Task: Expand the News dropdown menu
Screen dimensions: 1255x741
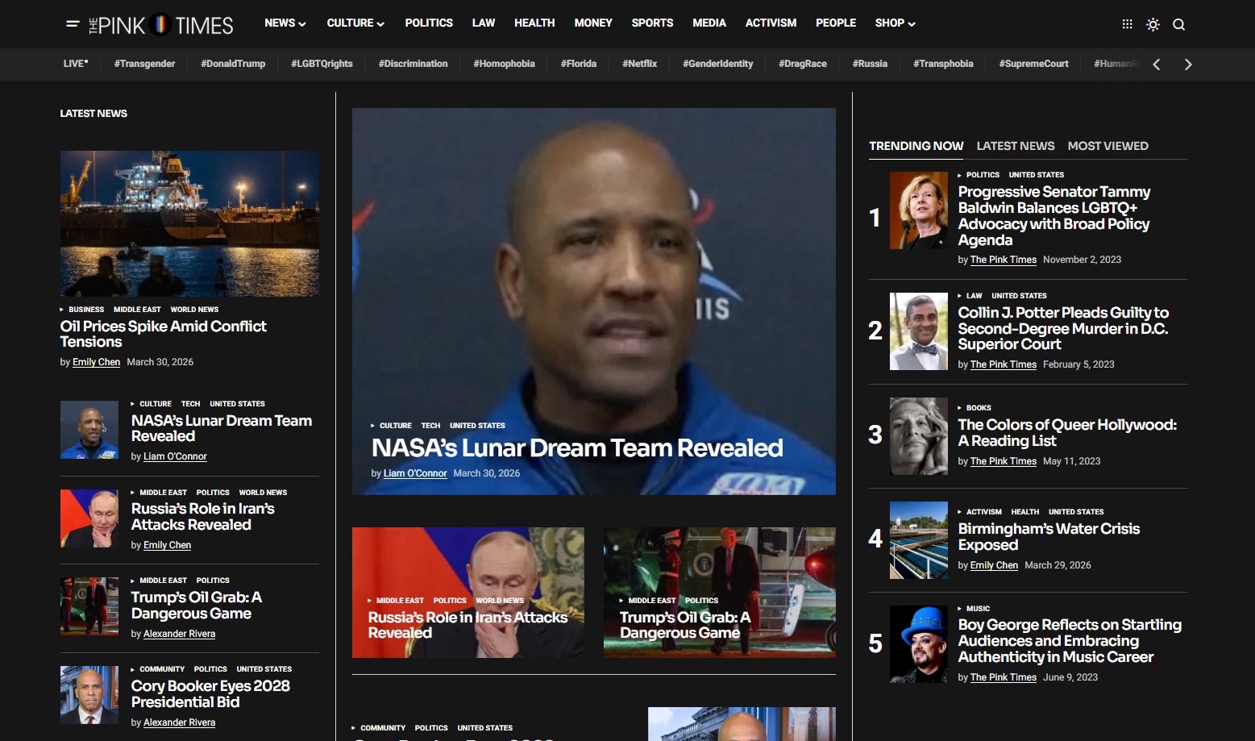Action: [x=285, y=23]
